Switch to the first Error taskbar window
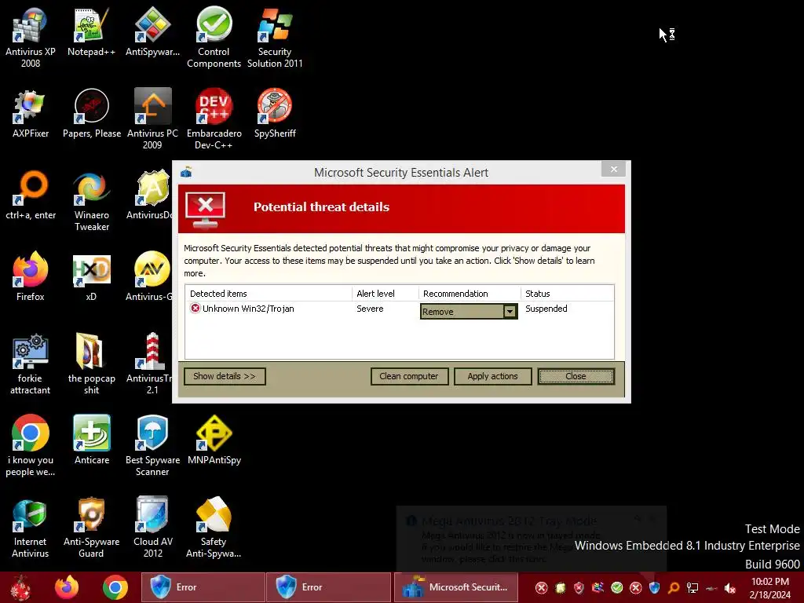Viewport: 804px width, 603px height. [203, 587]
